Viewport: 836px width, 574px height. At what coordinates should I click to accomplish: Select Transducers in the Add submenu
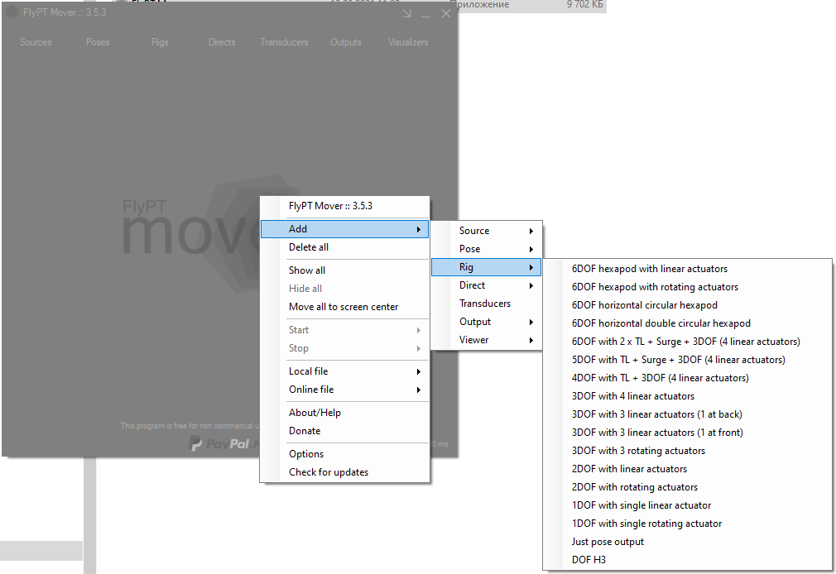click(x=486, y=304)
